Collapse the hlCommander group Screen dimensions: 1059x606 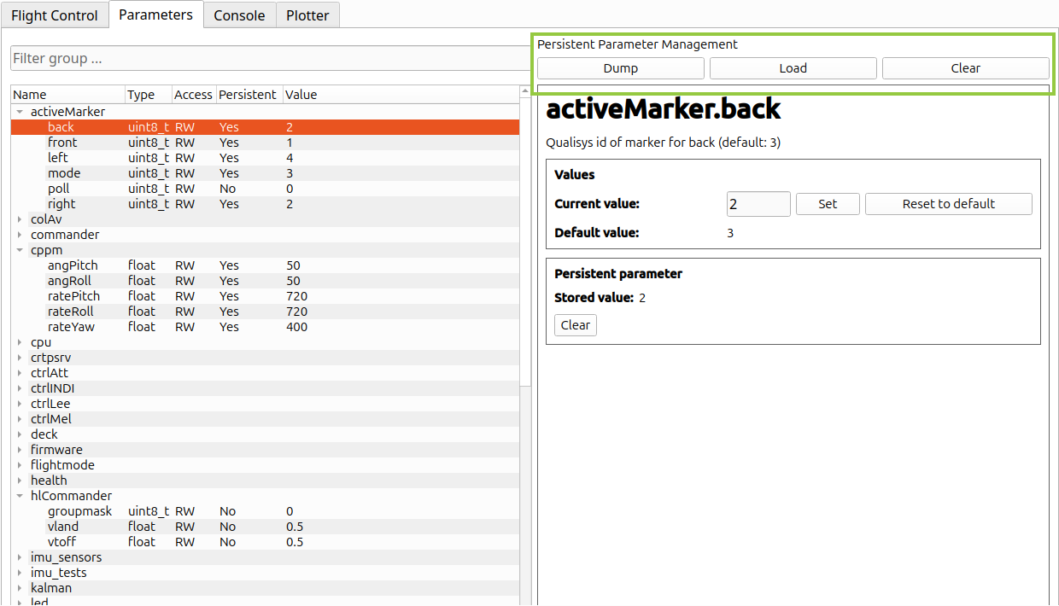pyautogui.click(x=20, y=496)
